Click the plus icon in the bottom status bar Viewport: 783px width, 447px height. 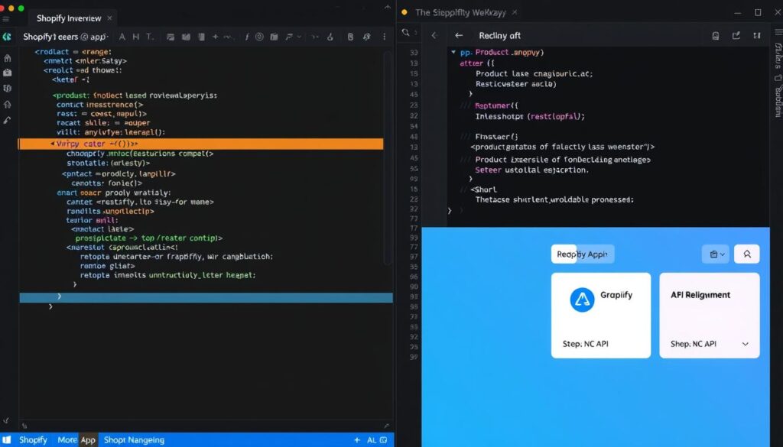click(x=356, y=440)
